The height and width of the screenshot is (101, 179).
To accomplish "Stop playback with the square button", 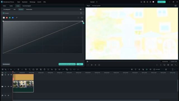I will click(x=99, y=65).
